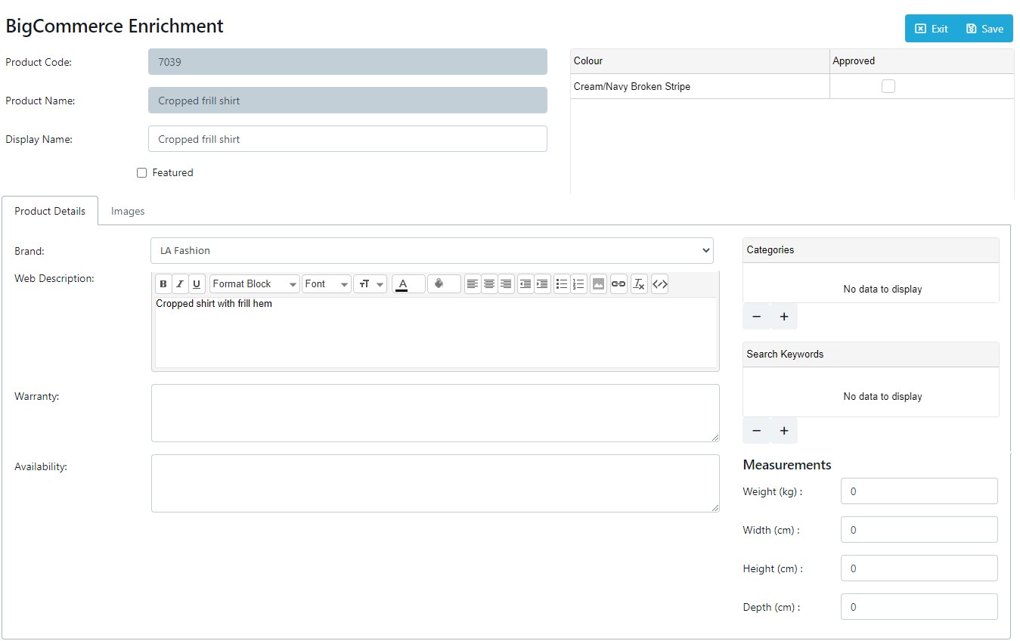
Task: Save the product enrichment
Action: point(985,29)
